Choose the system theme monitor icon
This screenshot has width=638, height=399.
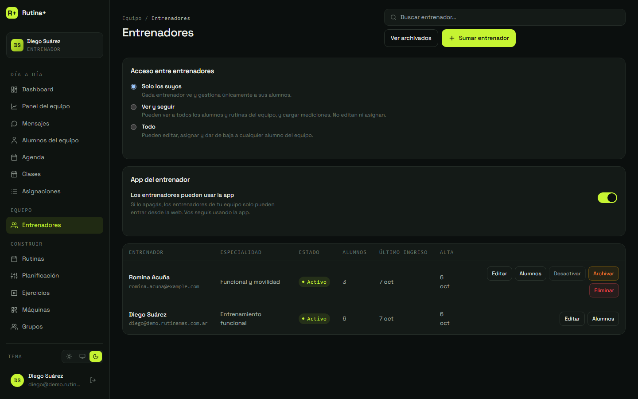[x=82, y=356]
